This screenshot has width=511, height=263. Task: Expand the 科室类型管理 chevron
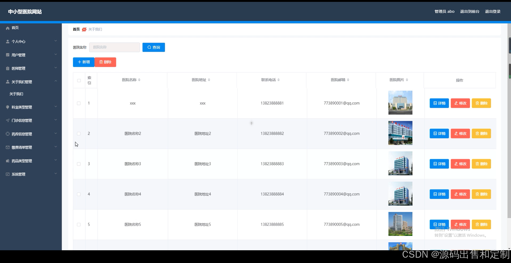(56, 107)
